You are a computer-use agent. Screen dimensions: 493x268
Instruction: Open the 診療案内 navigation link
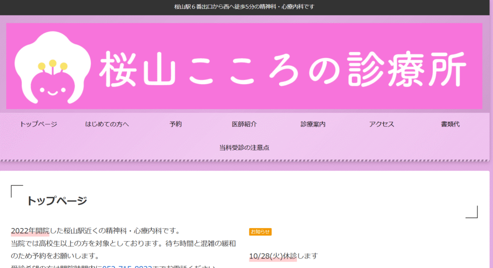coord(313,124)
